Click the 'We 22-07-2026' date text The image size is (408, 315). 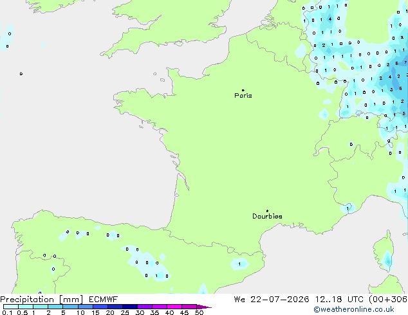pos(272,300)
